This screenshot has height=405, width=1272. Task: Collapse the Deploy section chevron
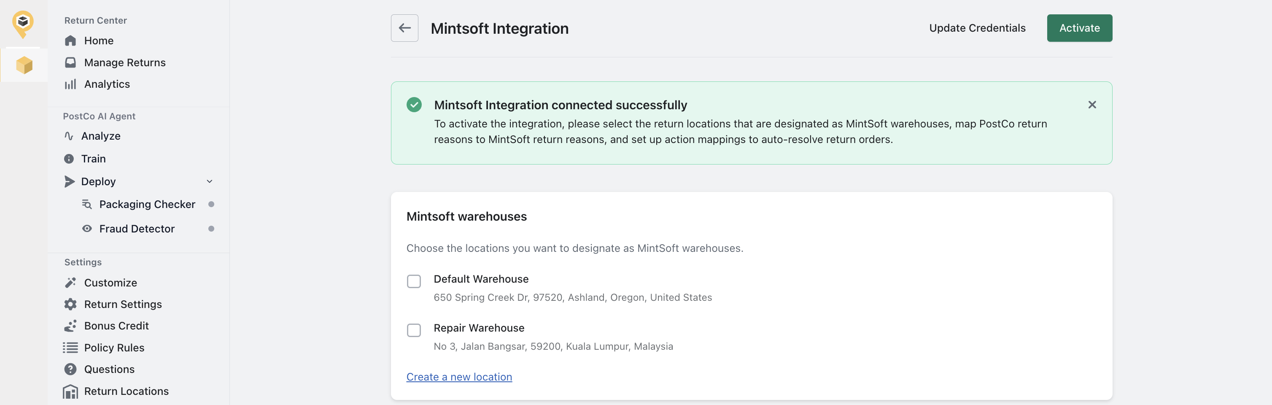coord(209,181)
